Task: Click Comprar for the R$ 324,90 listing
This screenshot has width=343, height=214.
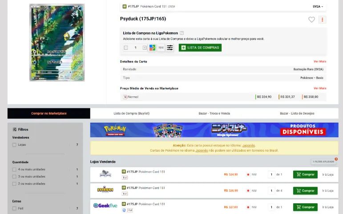Action: 305,174
